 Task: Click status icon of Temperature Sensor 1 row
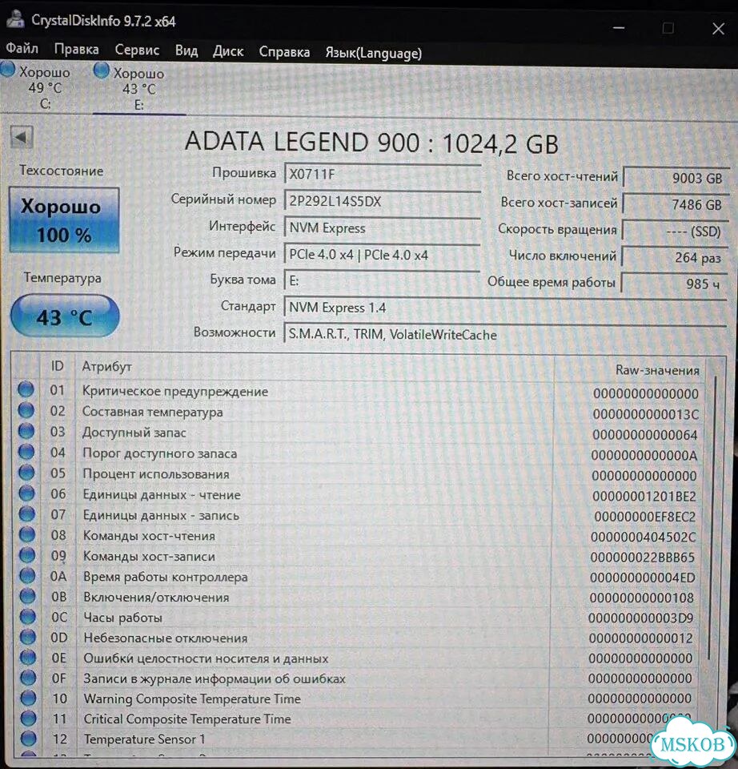[29, 738]
